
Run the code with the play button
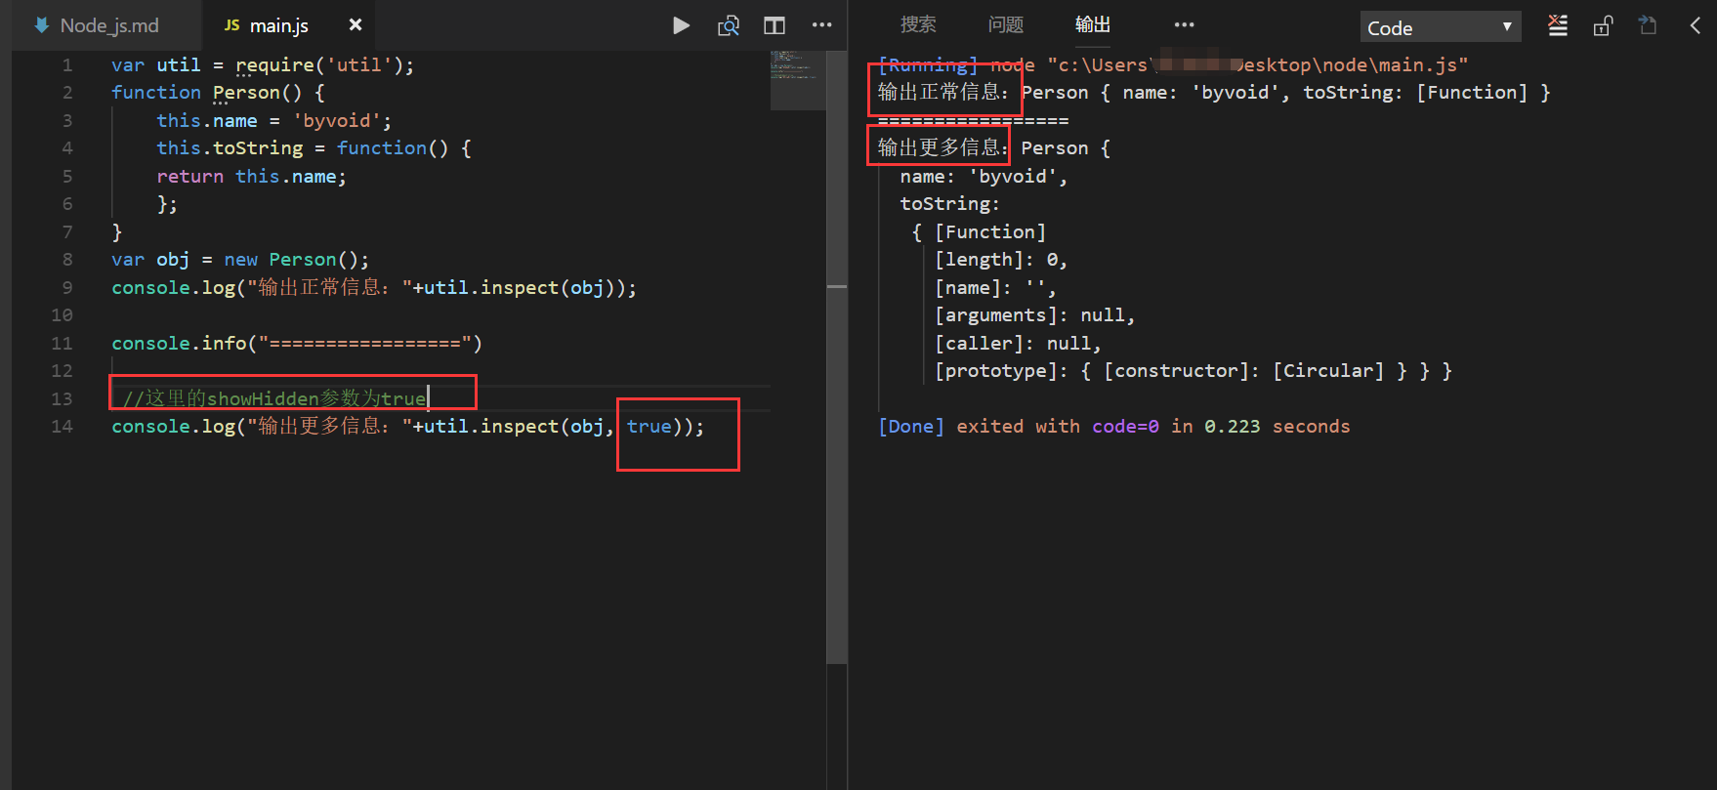click(681, 25)
